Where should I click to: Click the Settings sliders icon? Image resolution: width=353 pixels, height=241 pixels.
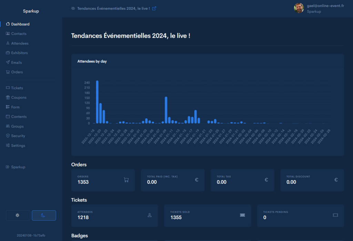click(x=8, y=146)
